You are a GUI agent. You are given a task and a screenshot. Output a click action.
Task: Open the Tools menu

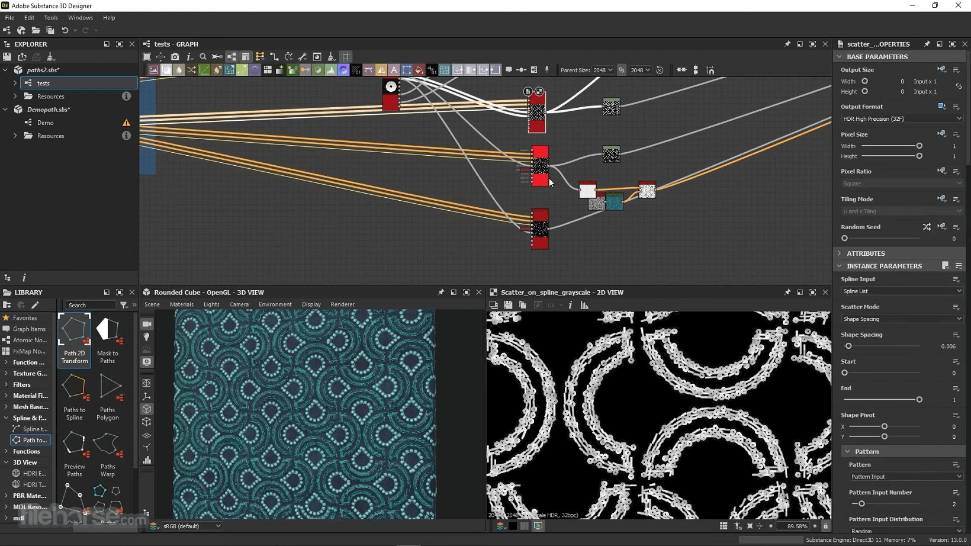point(51,18)
